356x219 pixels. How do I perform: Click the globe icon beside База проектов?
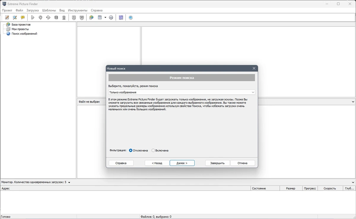[8, 25]
